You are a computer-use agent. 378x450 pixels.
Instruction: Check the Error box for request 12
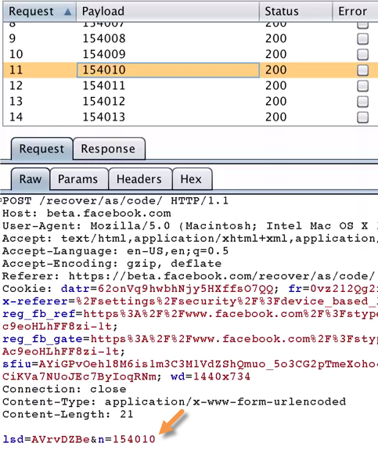362,86
